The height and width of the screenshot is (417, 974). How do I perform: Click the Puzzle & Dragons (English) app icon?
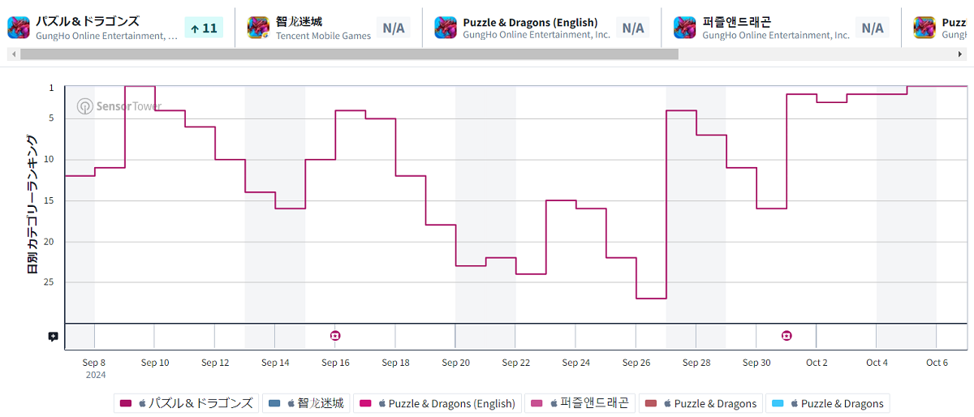[445, 28]
